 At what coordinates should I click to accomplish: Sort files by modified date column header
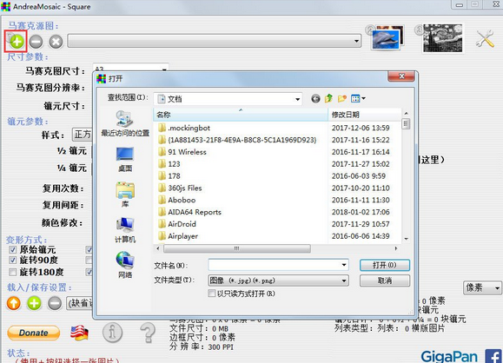[x=364, y=115]
